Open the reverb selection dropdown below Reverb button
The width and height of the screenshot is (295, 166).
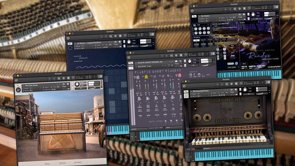coord(233,67)
